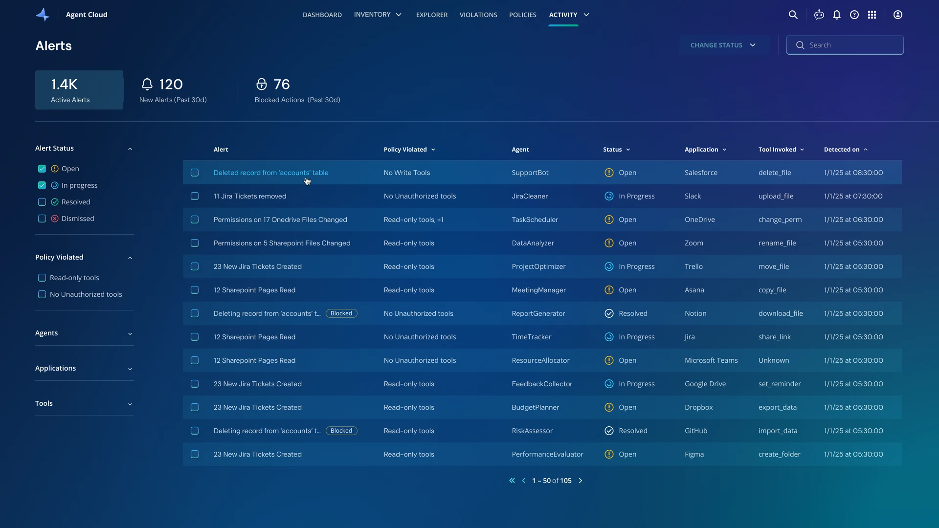Open the help question mark icon
The image size is (939, 528).
point(854,15)
